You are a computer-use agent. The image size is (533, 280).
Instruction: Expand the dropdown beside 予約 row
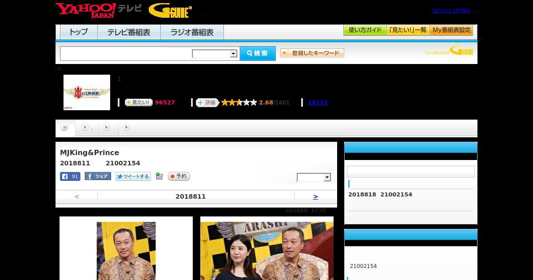pos(314,177)
